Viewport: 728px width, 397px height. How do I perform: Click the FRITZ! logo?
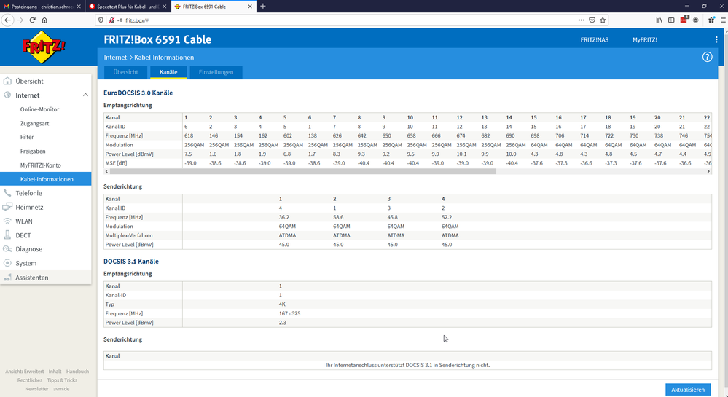[44, 47]
